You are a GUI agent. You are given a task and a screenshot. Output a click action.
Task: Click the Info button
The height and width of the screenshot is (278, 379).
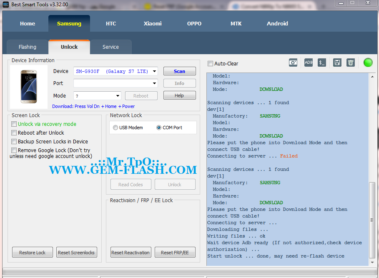pyautogui.click(x=180, y=83)
